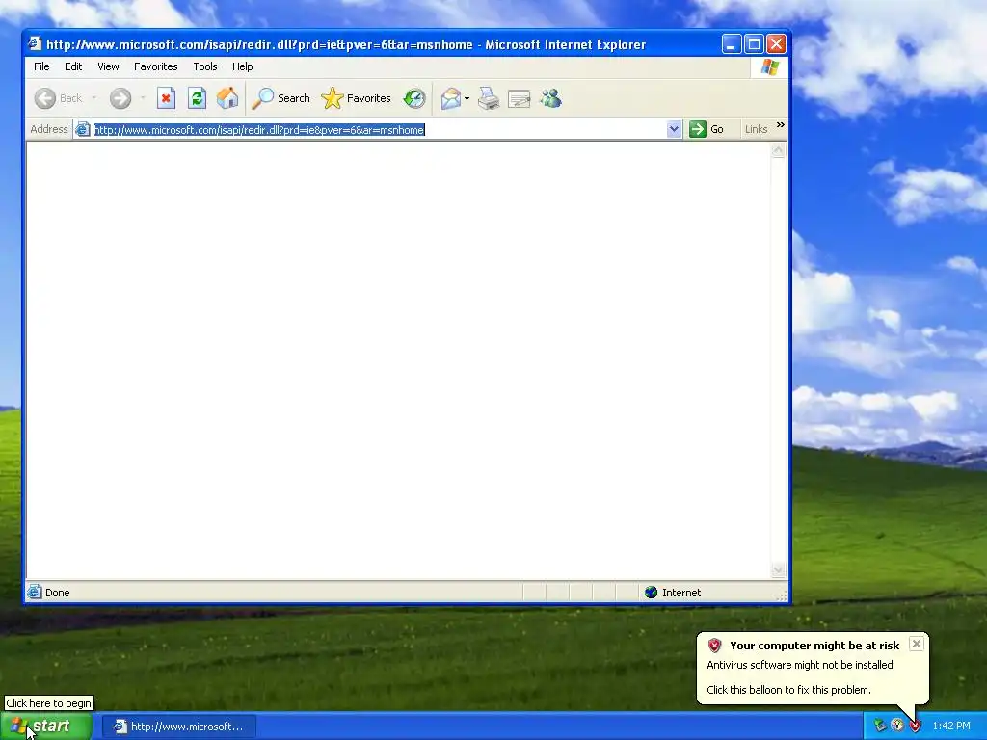Open the Back button history dropdown arrow
Viewport: 987px width, 740px height.
point(93,98)
